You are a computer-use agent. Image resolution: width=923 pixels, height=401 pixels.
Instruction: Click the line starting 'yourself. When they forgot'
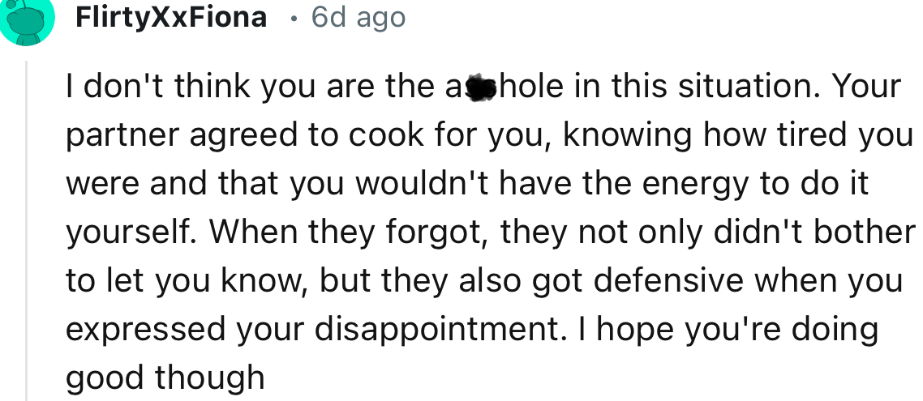point(491,232)
